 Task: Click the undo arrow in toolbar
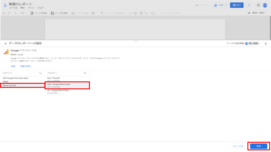(x=4, y=13)
